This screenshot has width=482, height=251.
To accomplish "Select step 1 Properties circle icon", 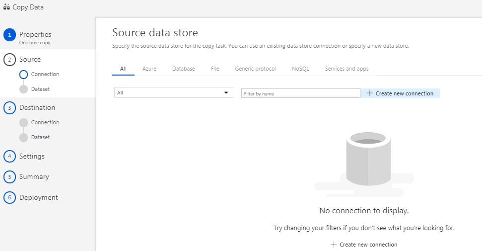I will pos(9,35).
